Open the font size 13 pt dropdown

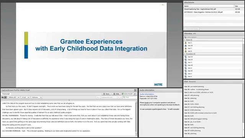point(25,97)
